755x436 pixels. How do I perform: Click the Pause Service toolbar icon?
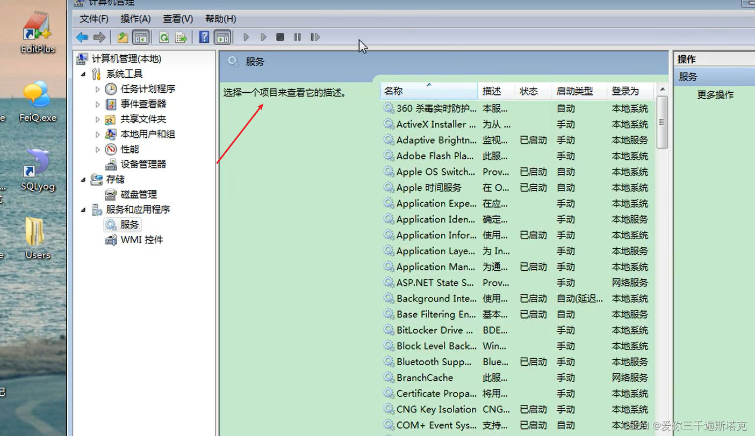pos(297,37)
